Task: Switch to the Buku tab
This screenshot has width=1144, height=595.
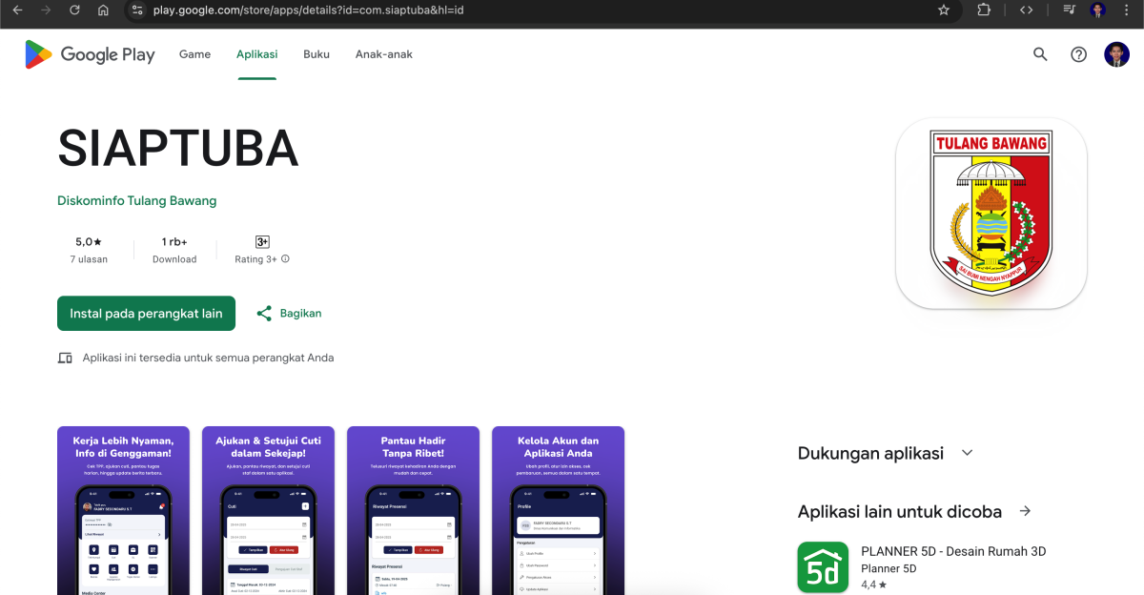Action: click(317, 54)
